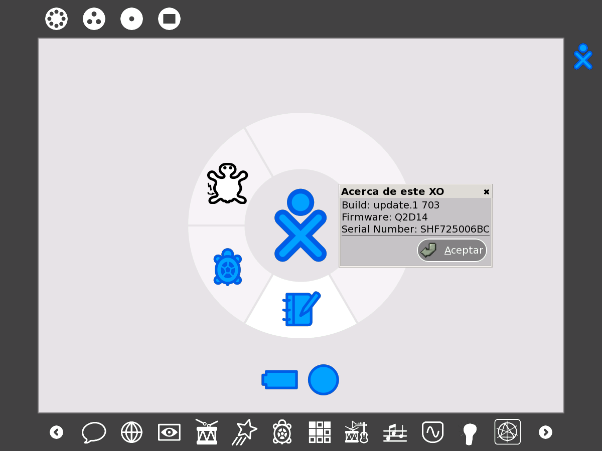This screenshot has width=602, height=451.
Task: Click the blue circle network icon
Action: [324, 379]
